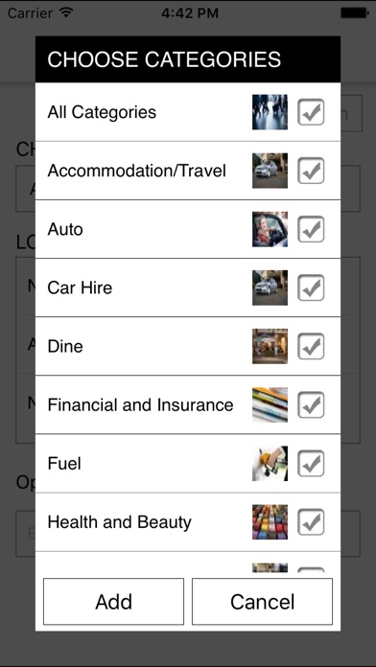Tap the Auto category picture icon

pos(270,229)
